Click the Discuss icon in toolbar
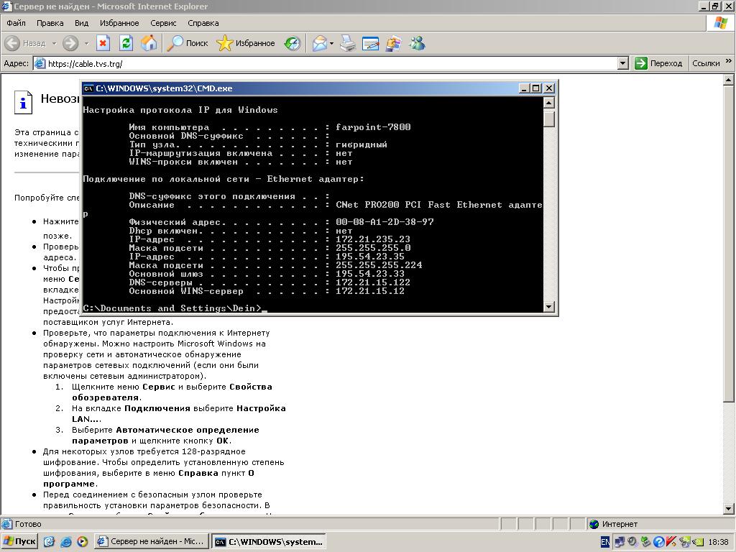Screen dimensions: 736x552 [393, 44]
